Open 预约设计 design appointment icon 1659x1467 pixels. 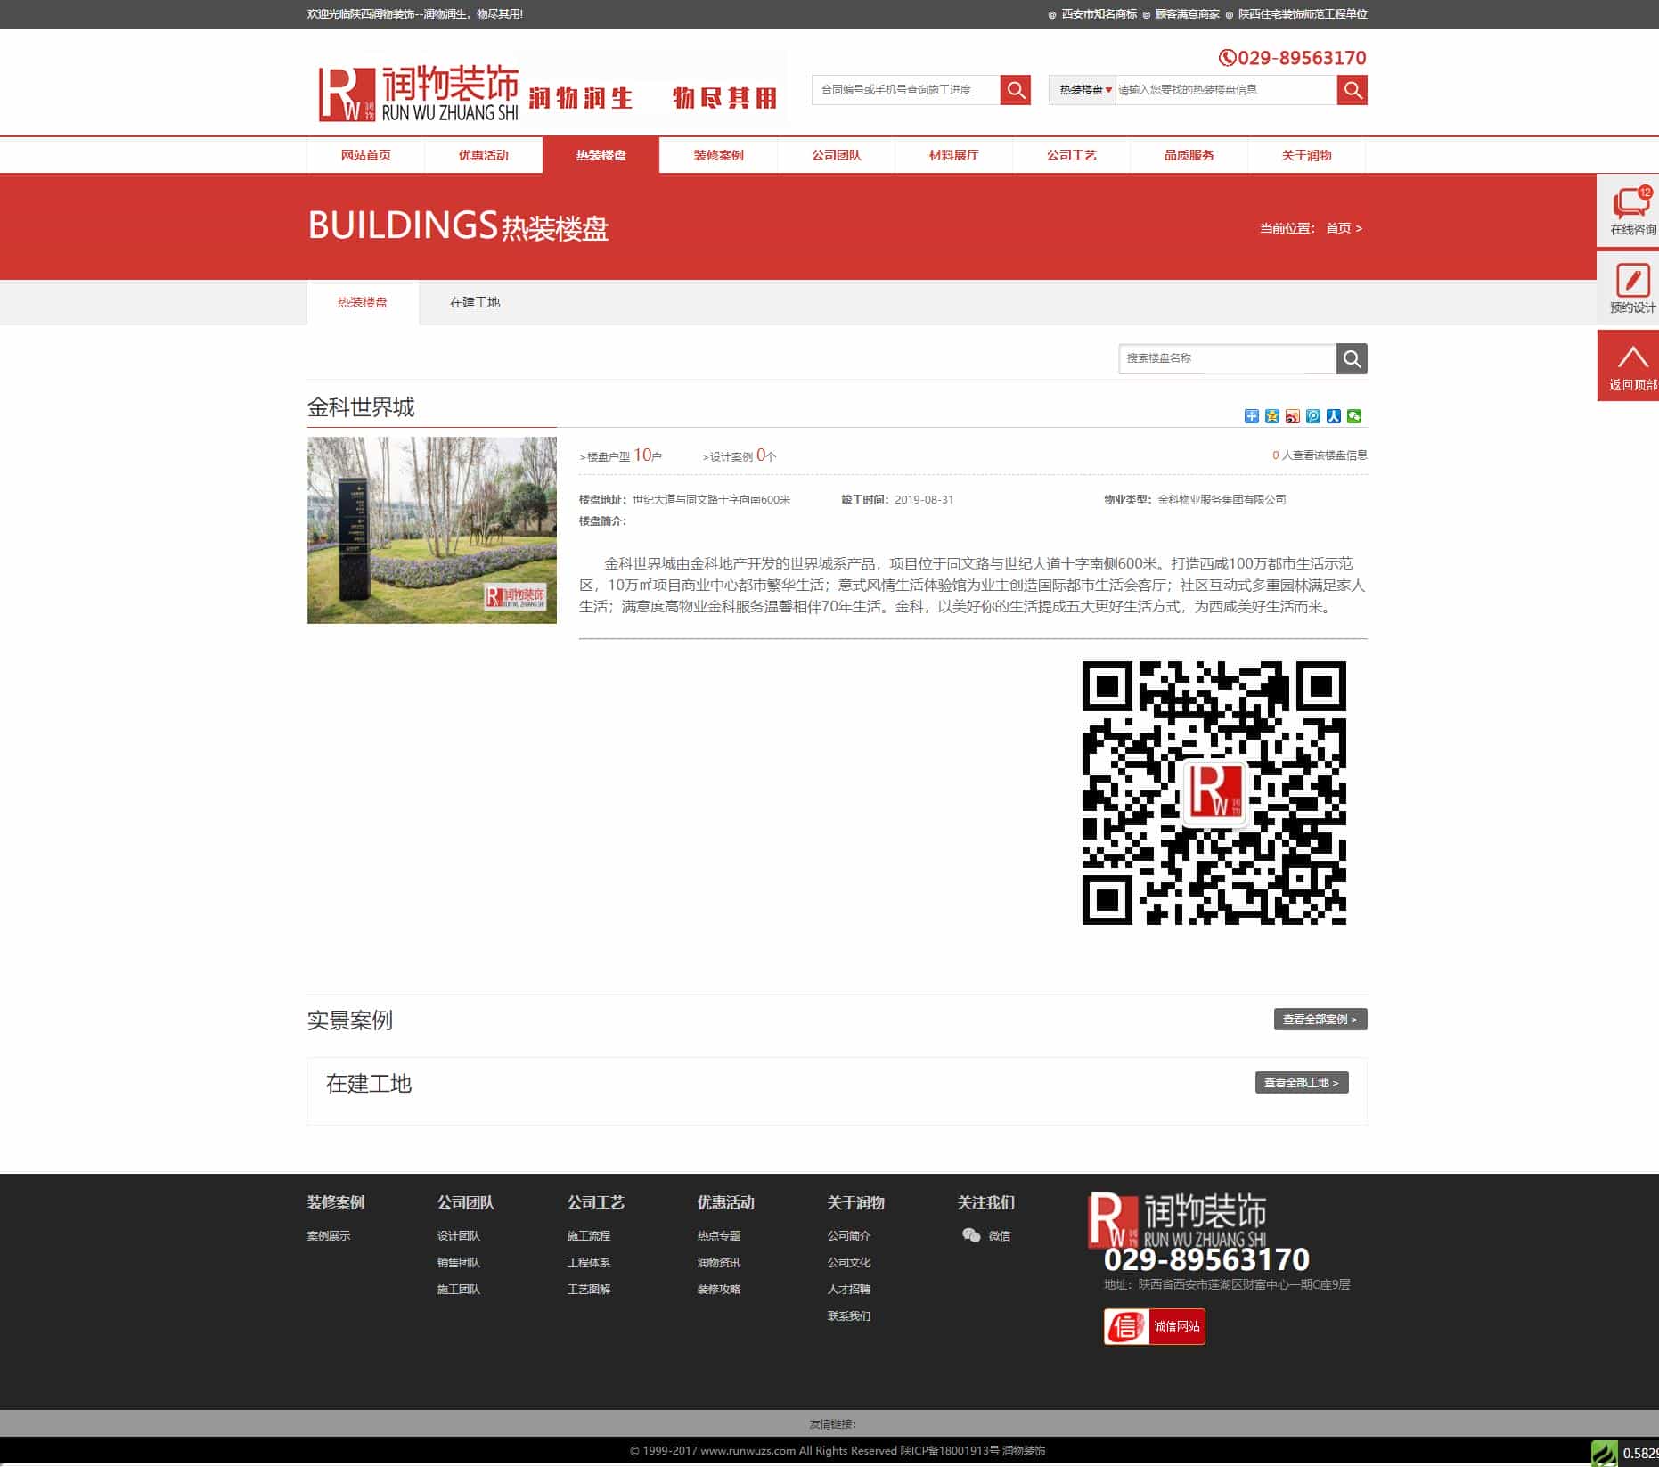[x=1630, y=288]
